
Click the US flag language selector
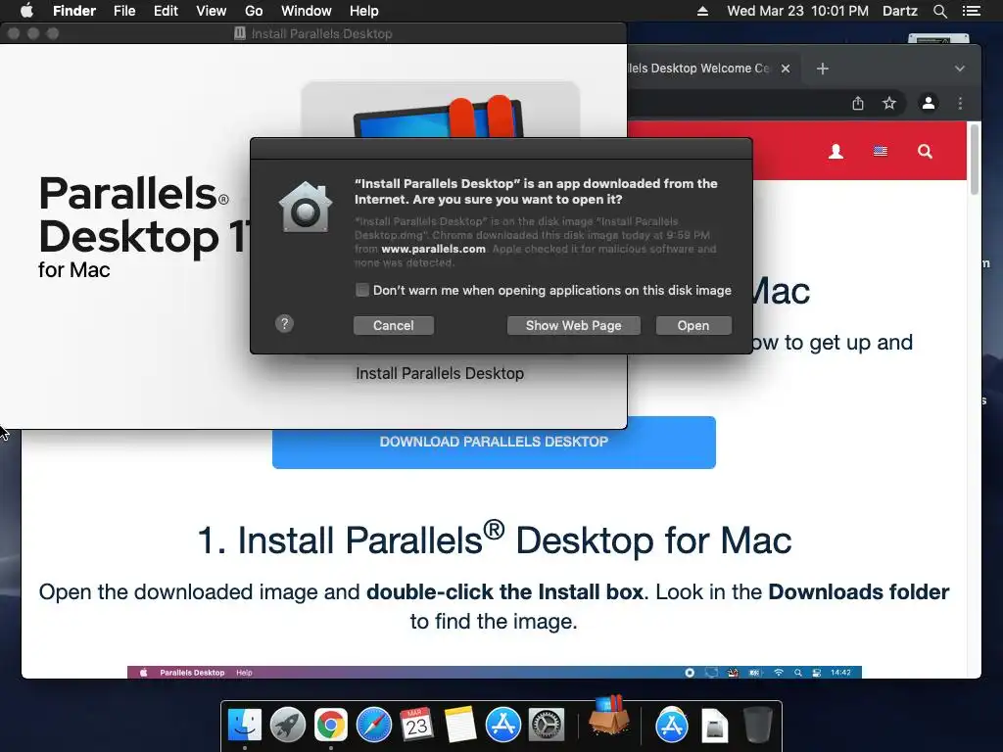click(x=881, y=152)
